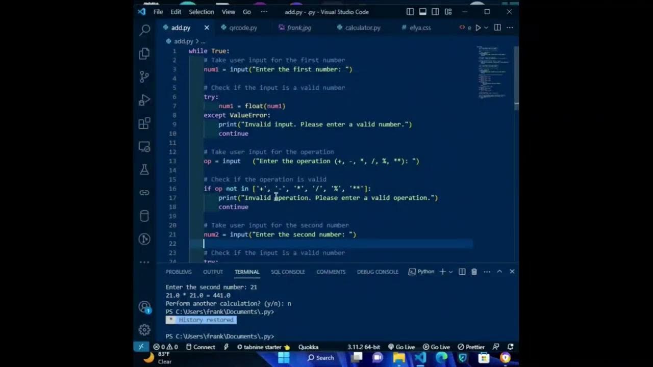The height and width of the screenshot is (367, 653).
Task: Open the weather widget showing 83°F
Action: 158,357
